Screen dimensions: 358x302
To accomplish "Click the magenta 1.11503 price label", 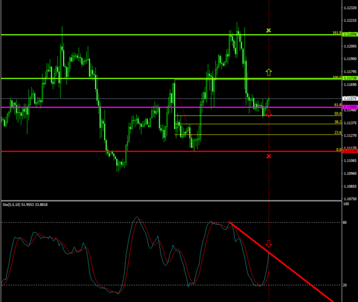I will 350,107.
